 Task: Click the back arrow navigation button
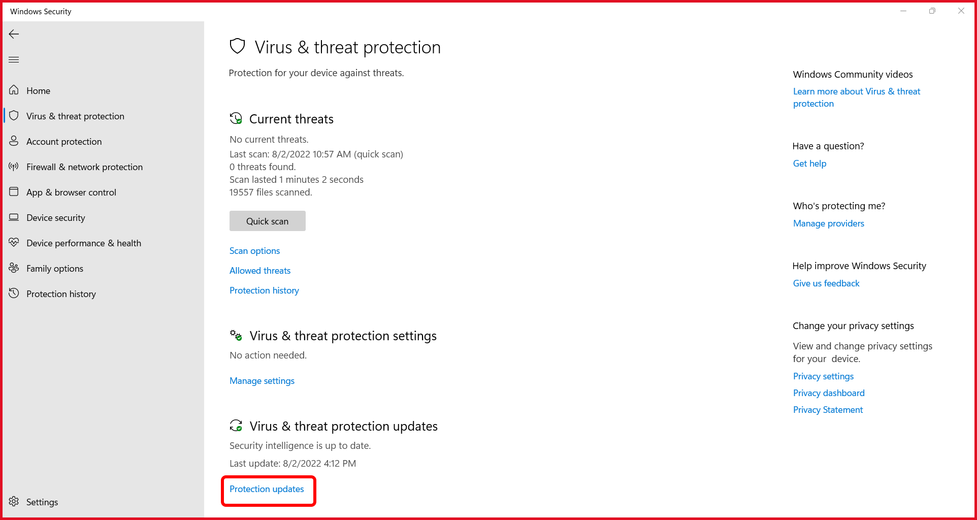pyautogui.click(x=14, y=34)
